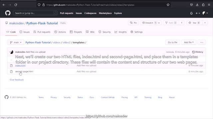Expand the Star lists dropdown arrow
The image size is (213, 119).
click(205, 23)
